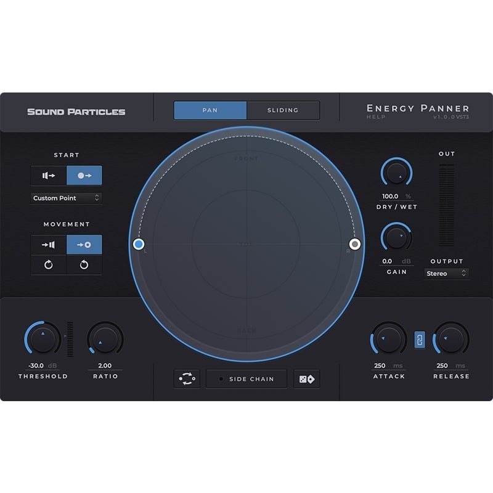Screen dimensions: 493x493
Task: Click the threshold level meter beside the Threshold knob
Action: point(70,339)
